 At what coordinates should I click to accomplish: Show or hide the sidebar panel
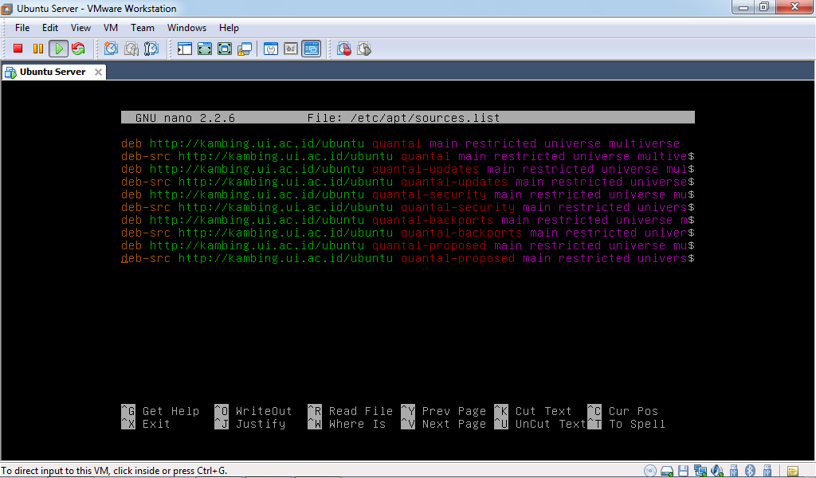pyautogui.click(x=184, y=49)
